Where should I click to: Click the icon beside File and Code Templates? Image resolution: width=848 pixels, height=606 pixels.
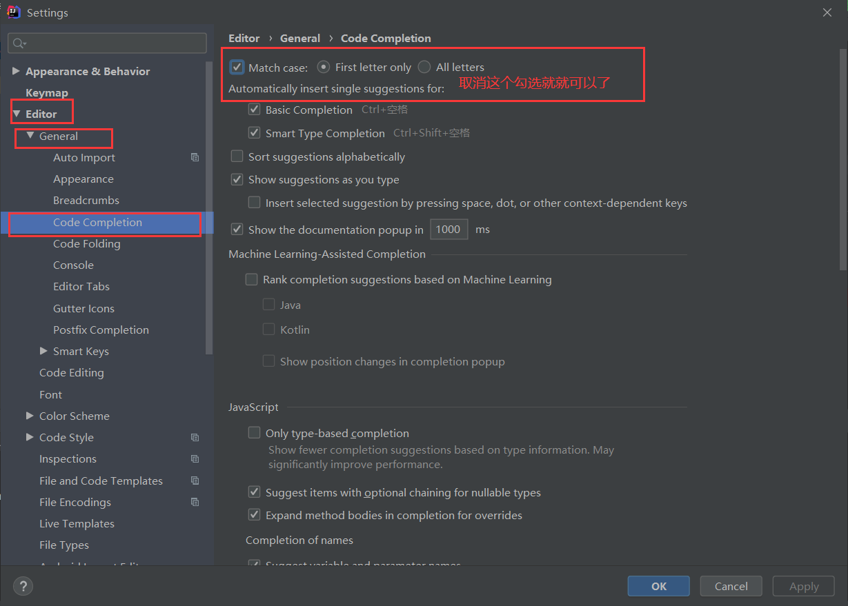(x=195, y=481)
